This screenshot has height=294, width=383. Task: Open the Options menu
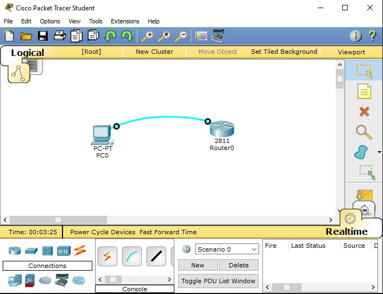click(50, 21)
